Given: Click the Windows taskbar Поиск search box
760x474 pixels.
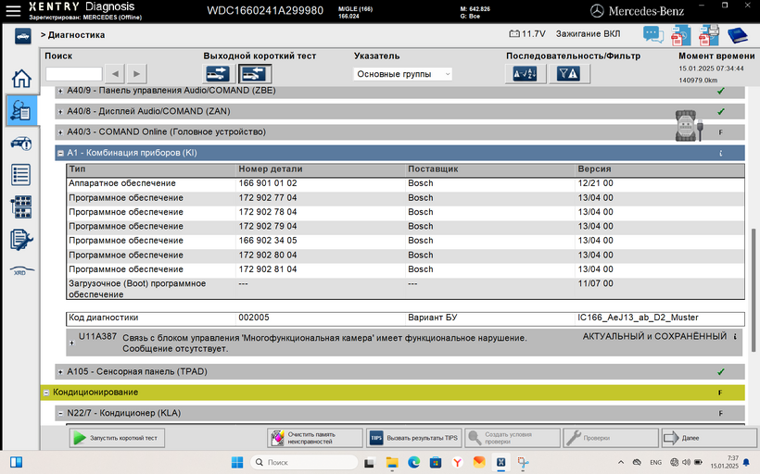Looking at the screenshot, I should (304, 462).
